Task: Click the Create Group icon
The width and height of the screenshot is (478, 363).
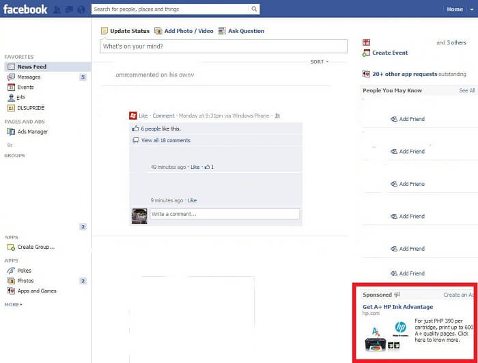Action: [11, 247]
